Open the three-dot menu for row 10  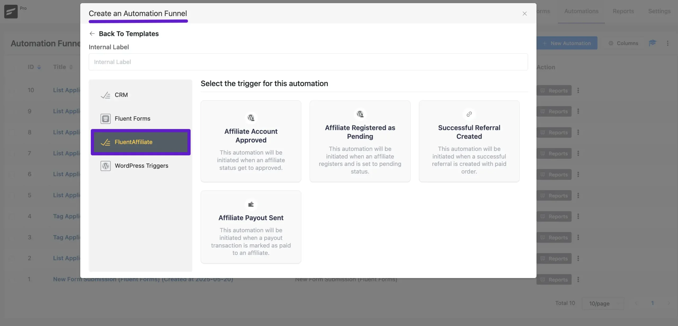[578, 91]
